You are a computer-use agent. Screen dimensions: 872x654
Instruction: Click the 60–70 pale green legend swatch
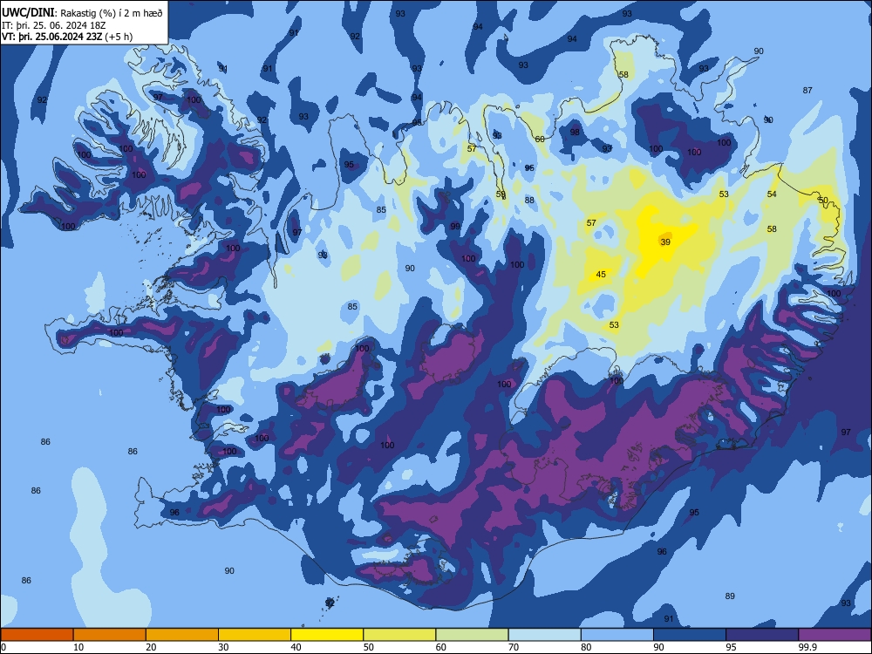tap(472, 635)
